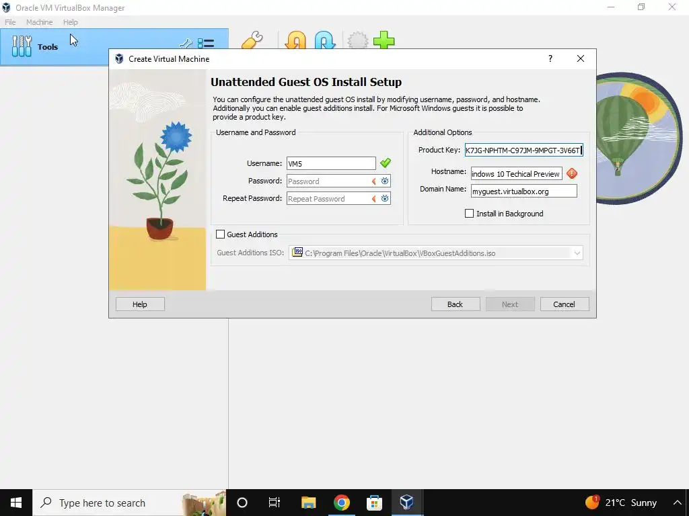Click the Hostname error warning icon
The height and width of the screenshot is (516, 689).
572,173
